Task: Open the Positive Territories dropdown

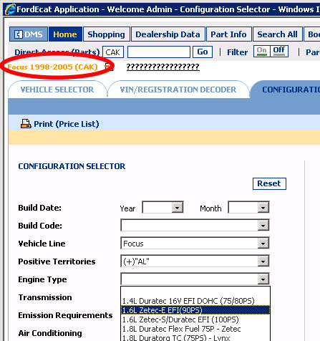Action: 263,261
